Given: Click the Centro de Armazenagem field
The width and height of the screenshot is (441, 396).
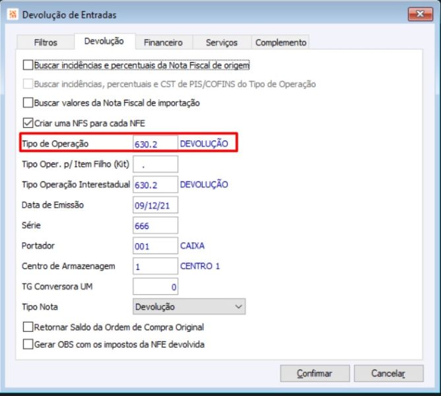Looking at the screenshot, I should pyautogui.click(x=155, y=266).
